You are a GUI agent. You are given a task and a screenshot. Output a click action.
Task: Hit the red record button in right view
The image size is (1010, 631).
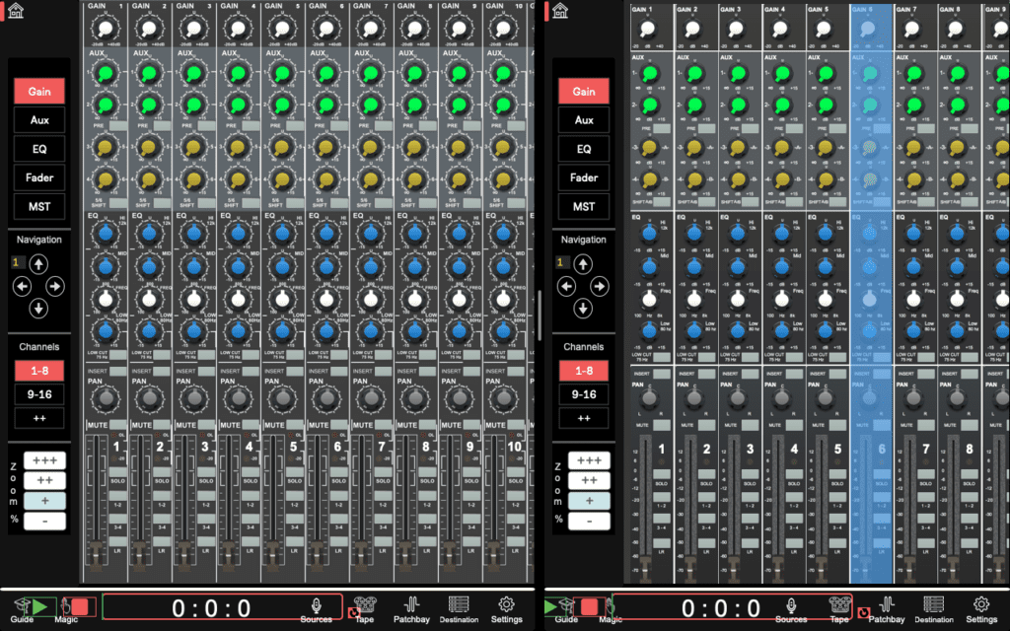[590, 606]
